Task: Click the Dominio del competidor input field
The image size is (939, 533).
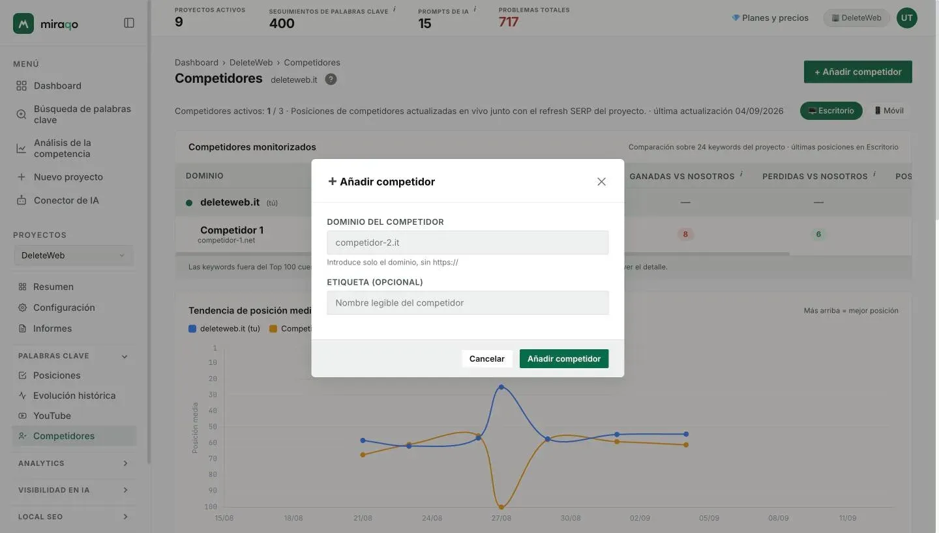Action: click(468, 242)
